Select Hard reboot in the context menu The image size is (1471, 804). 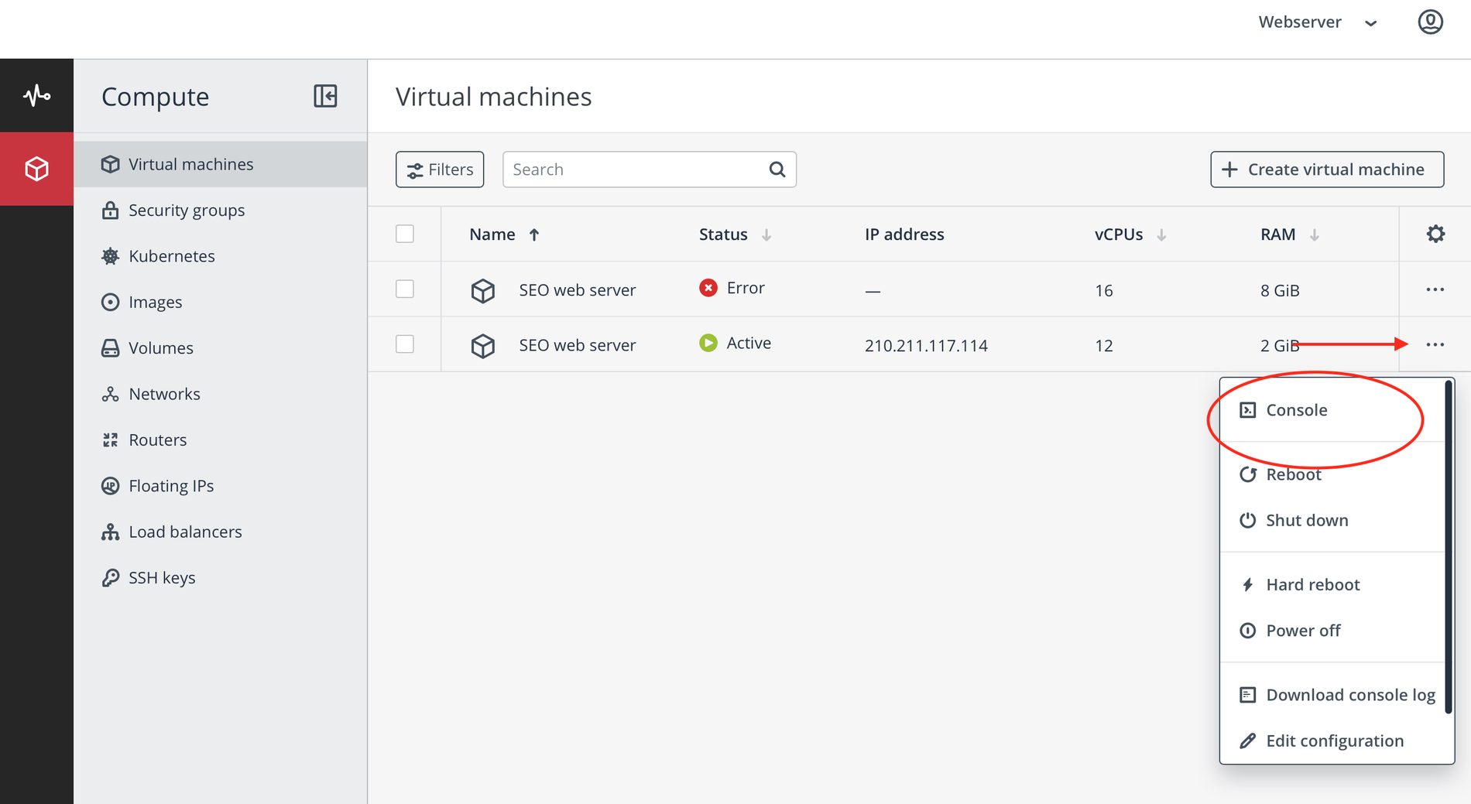[x=1312, y=585]
